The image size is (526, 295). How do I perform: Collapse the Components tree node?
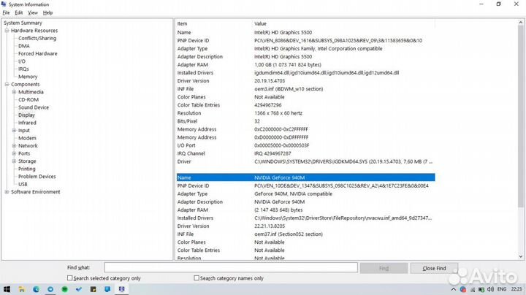pos(7,85)
